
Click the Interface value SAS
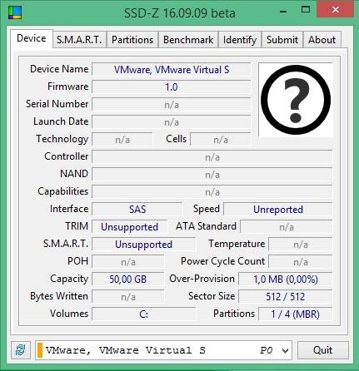[x=137, y=210]
